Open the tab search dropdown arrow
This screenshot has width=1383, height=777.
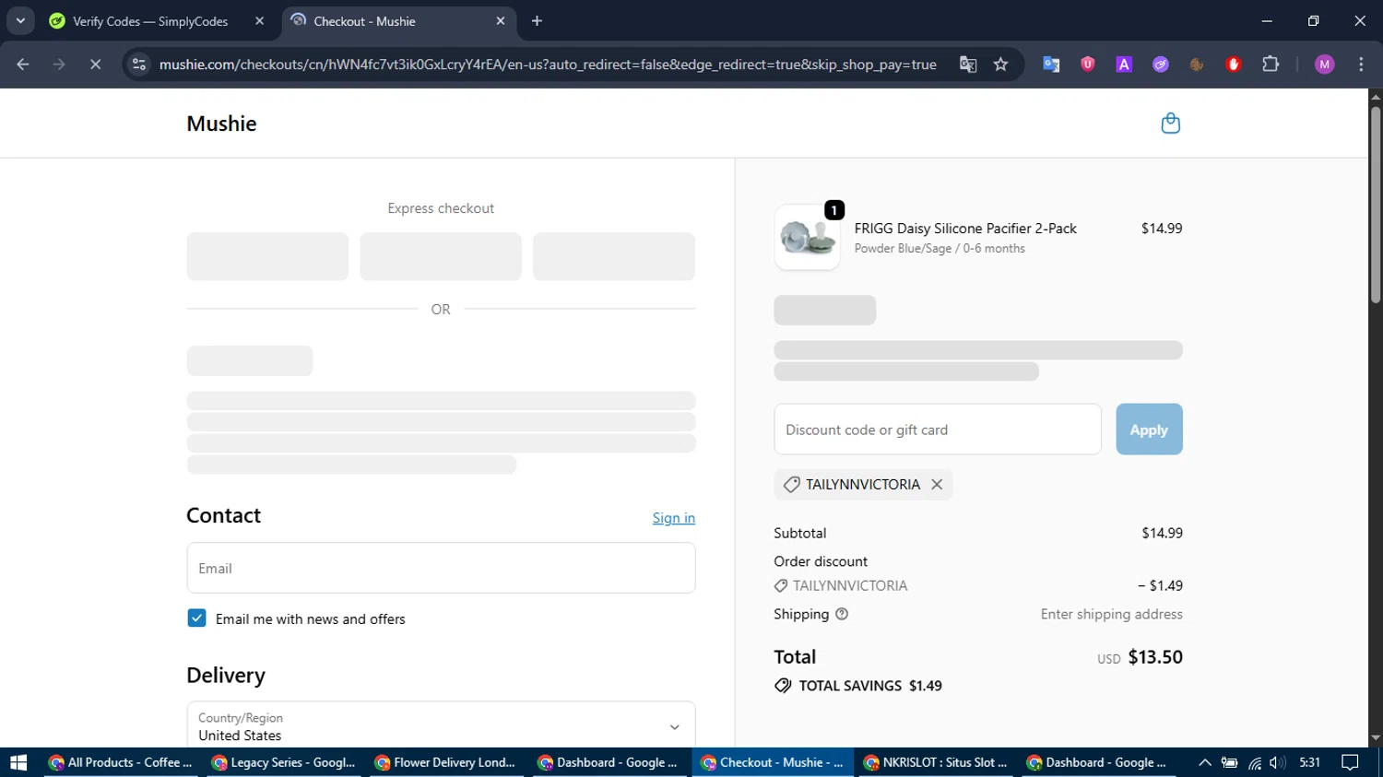click(20, 21)
